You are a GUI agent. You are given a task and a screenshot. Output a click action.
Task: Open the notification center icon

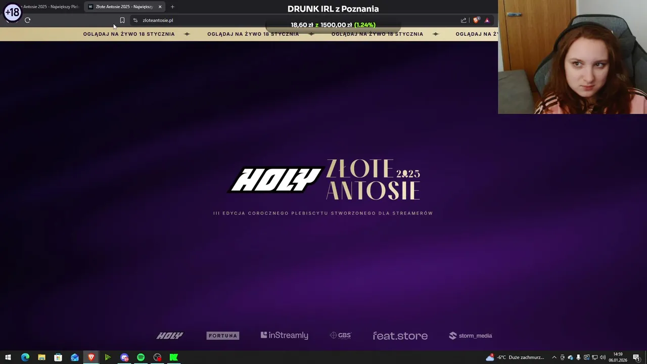click(636, 357)
